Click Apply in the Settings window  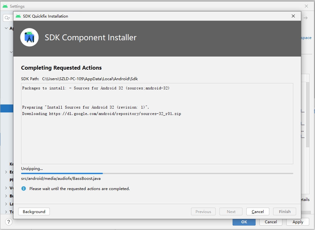[x=298, y=222]
